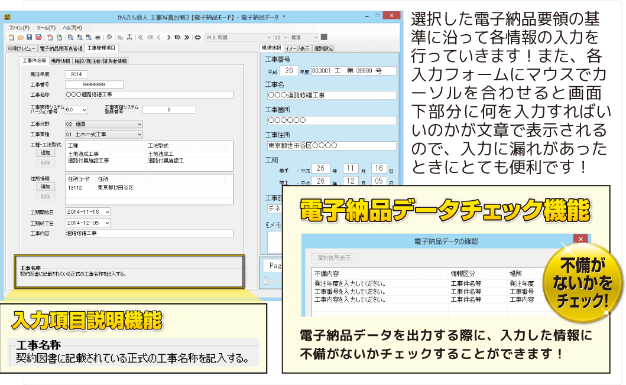Select the 現場情報 tab
This screenshot has height=385, width=626.
[271, 48]
